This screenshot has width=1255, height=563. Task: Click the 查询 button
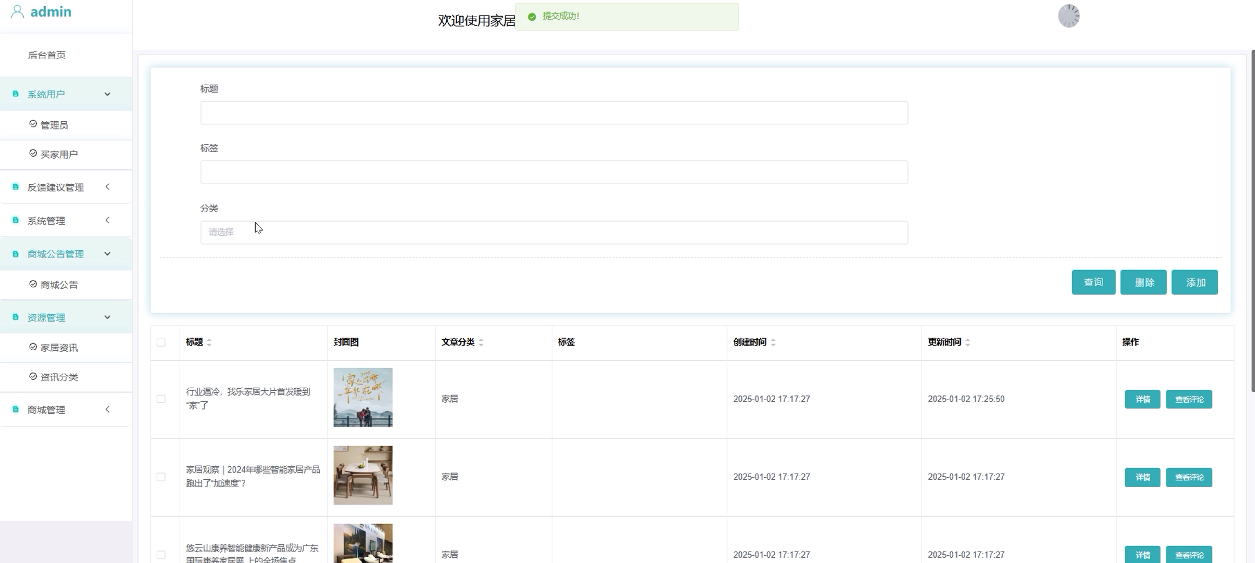click(x=1093, y=282)
